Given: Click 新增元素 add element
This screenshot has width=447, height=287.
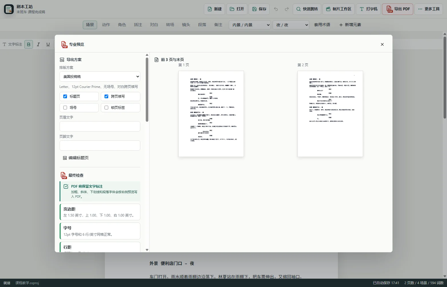Looking at the screenshot, I should [x=350, y=25].
